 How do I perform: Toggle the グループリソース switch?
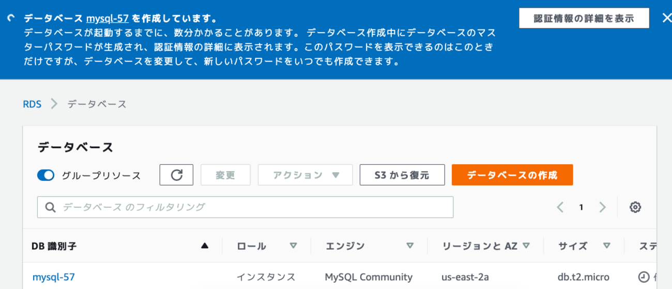click(x=46, y=175)
